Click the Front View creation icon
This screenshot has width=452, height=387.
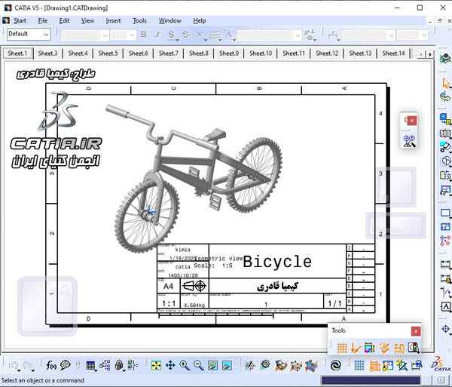coord(446,118)
